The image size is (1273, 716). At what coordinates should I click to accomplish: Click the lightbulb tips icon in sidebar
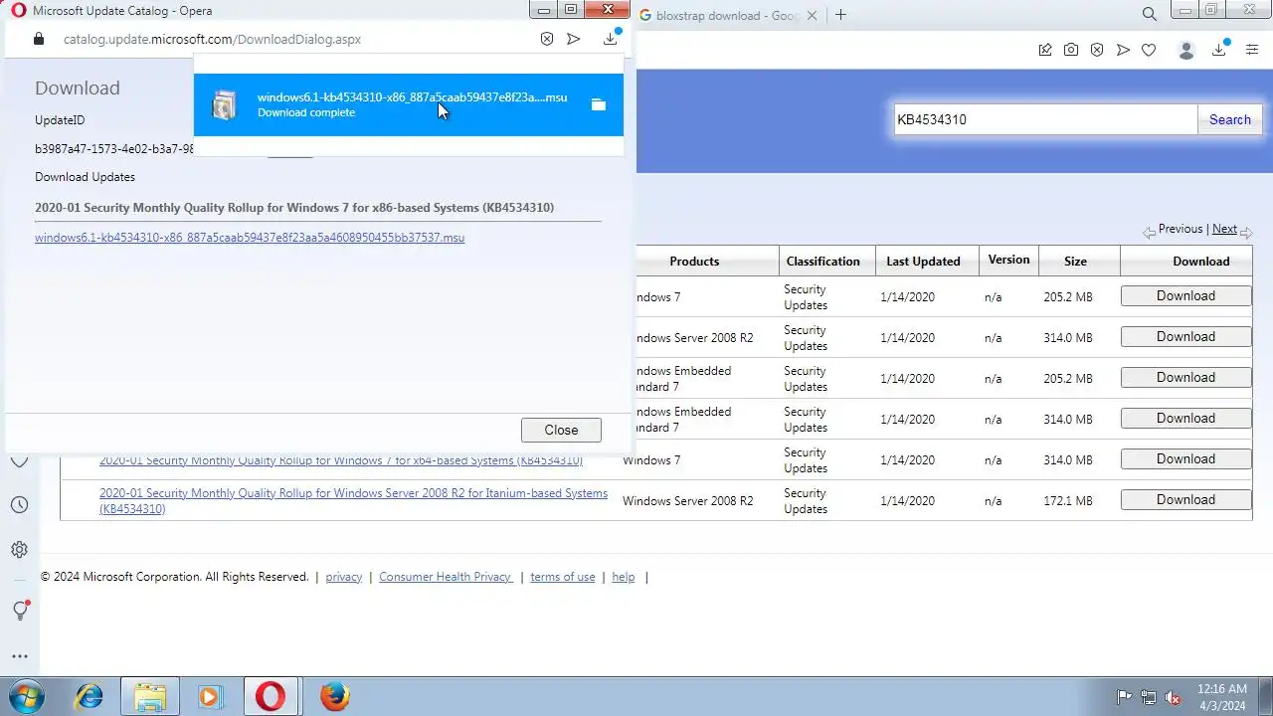20,611
